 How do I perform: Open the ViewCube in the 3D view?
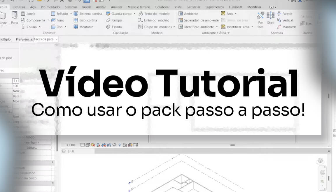320,161
